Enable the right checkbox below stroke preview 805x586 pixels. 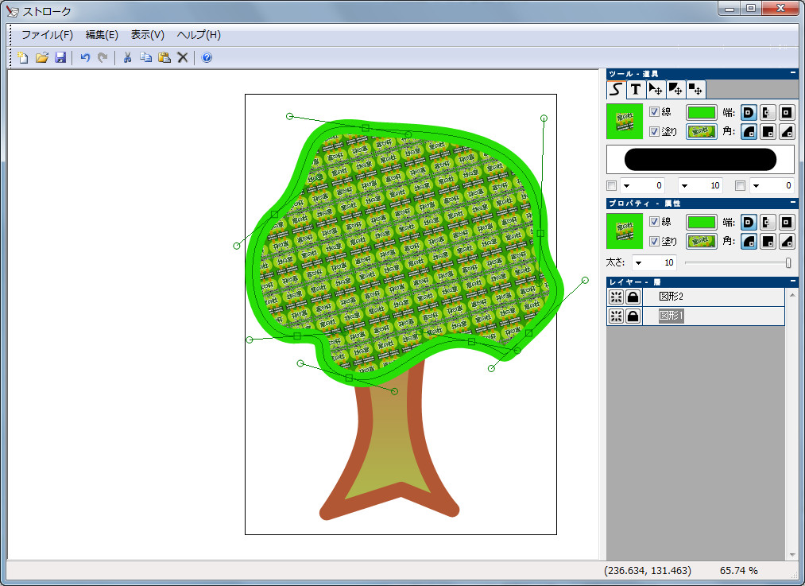pyautogui.click(x=740, y=185)
